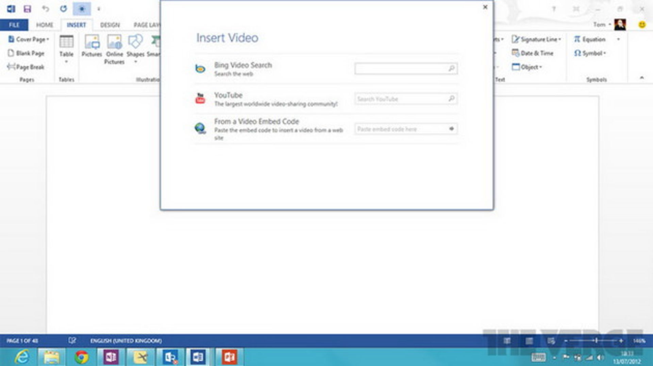The image size is (653, 366).
Task: Click the embed code insert arrow
Action: (x=451, y=129)
